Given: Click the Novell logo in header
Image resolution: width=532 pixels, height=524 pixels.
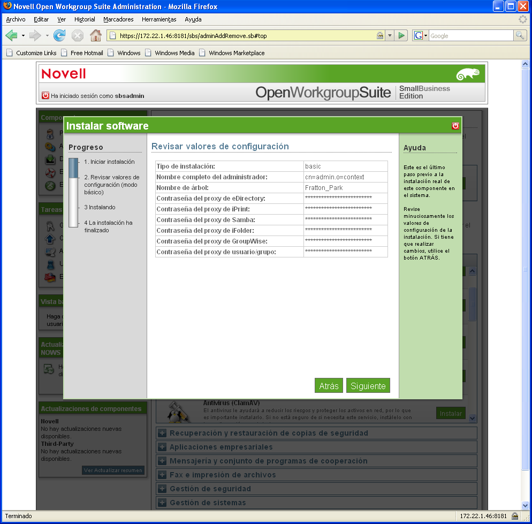Looking at the screenshot, I should 64,74.
